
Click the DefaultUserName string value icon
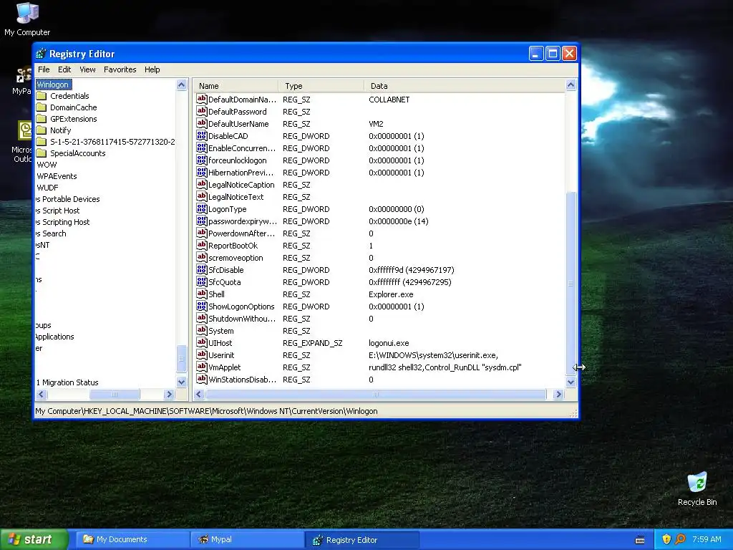point(201,123)
